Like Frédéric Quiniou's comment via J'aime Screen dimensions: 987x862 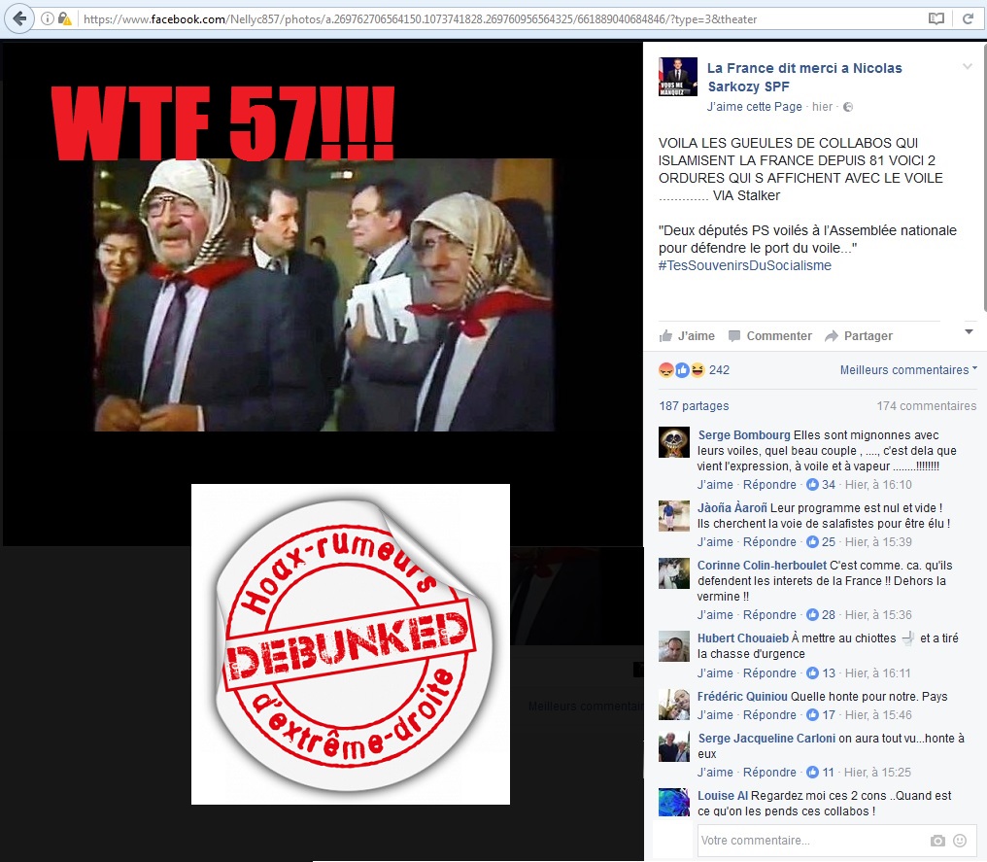click(x=715, y=715)
